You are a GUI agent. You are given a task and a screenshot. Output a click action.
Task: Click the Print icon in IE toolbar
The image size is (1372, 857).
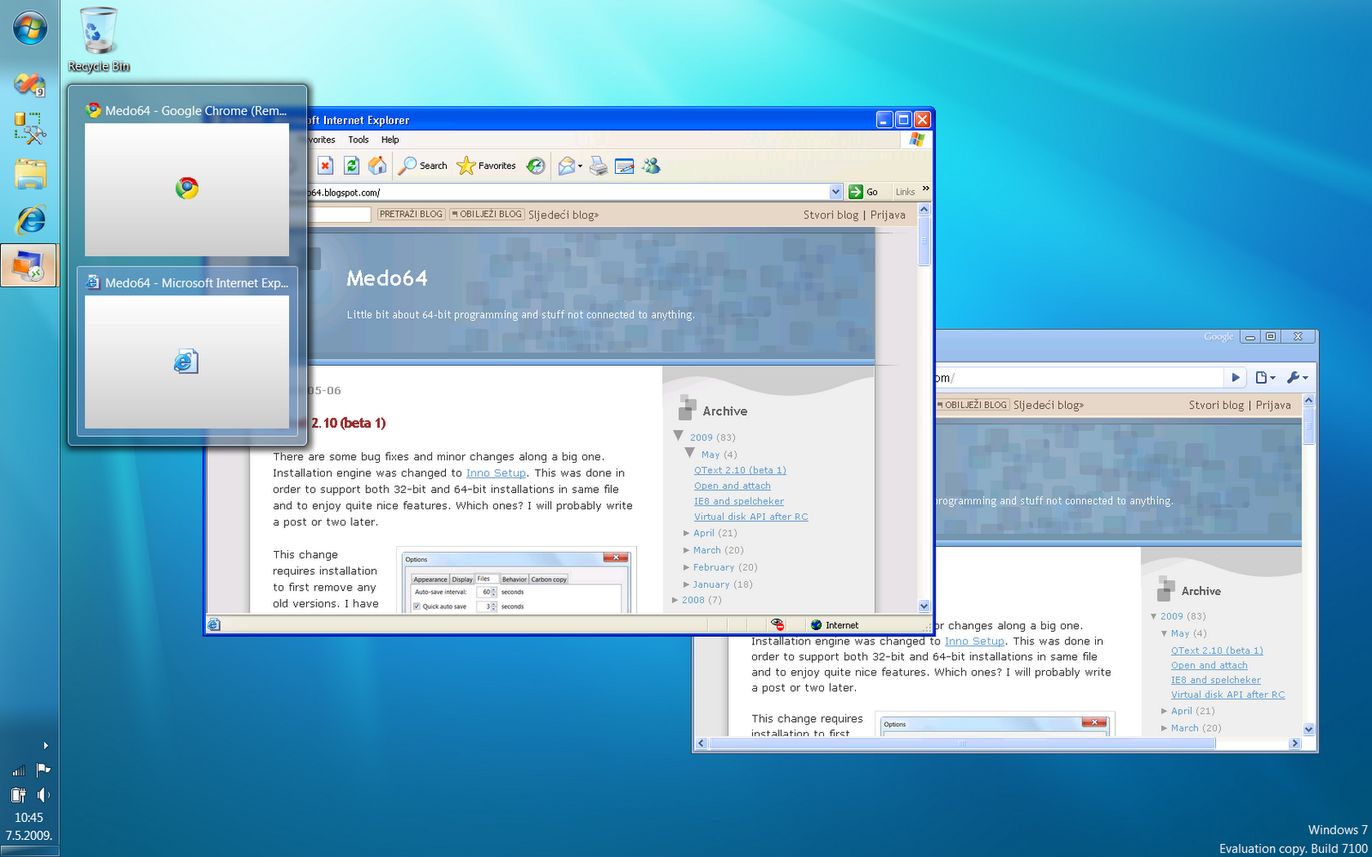pos(599,166)
